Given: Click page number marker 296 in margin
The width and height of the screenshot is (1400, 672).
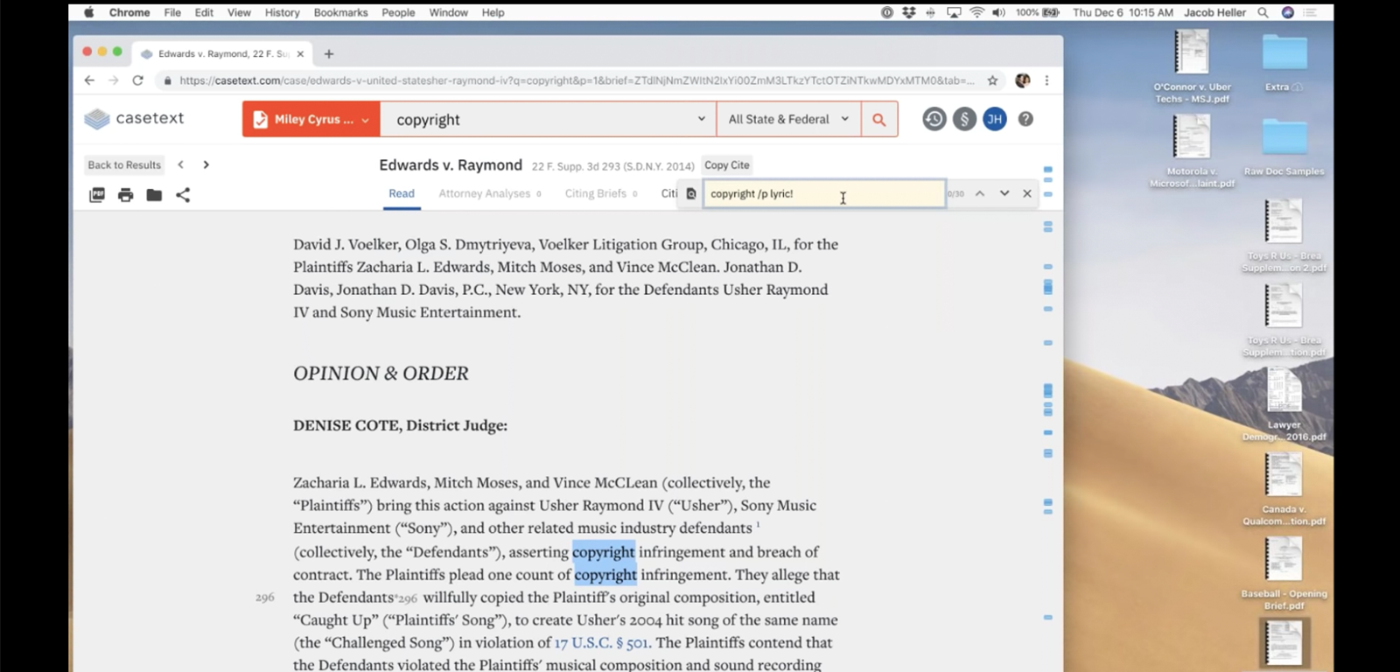Looking at the screenshot, I should 265,598.
